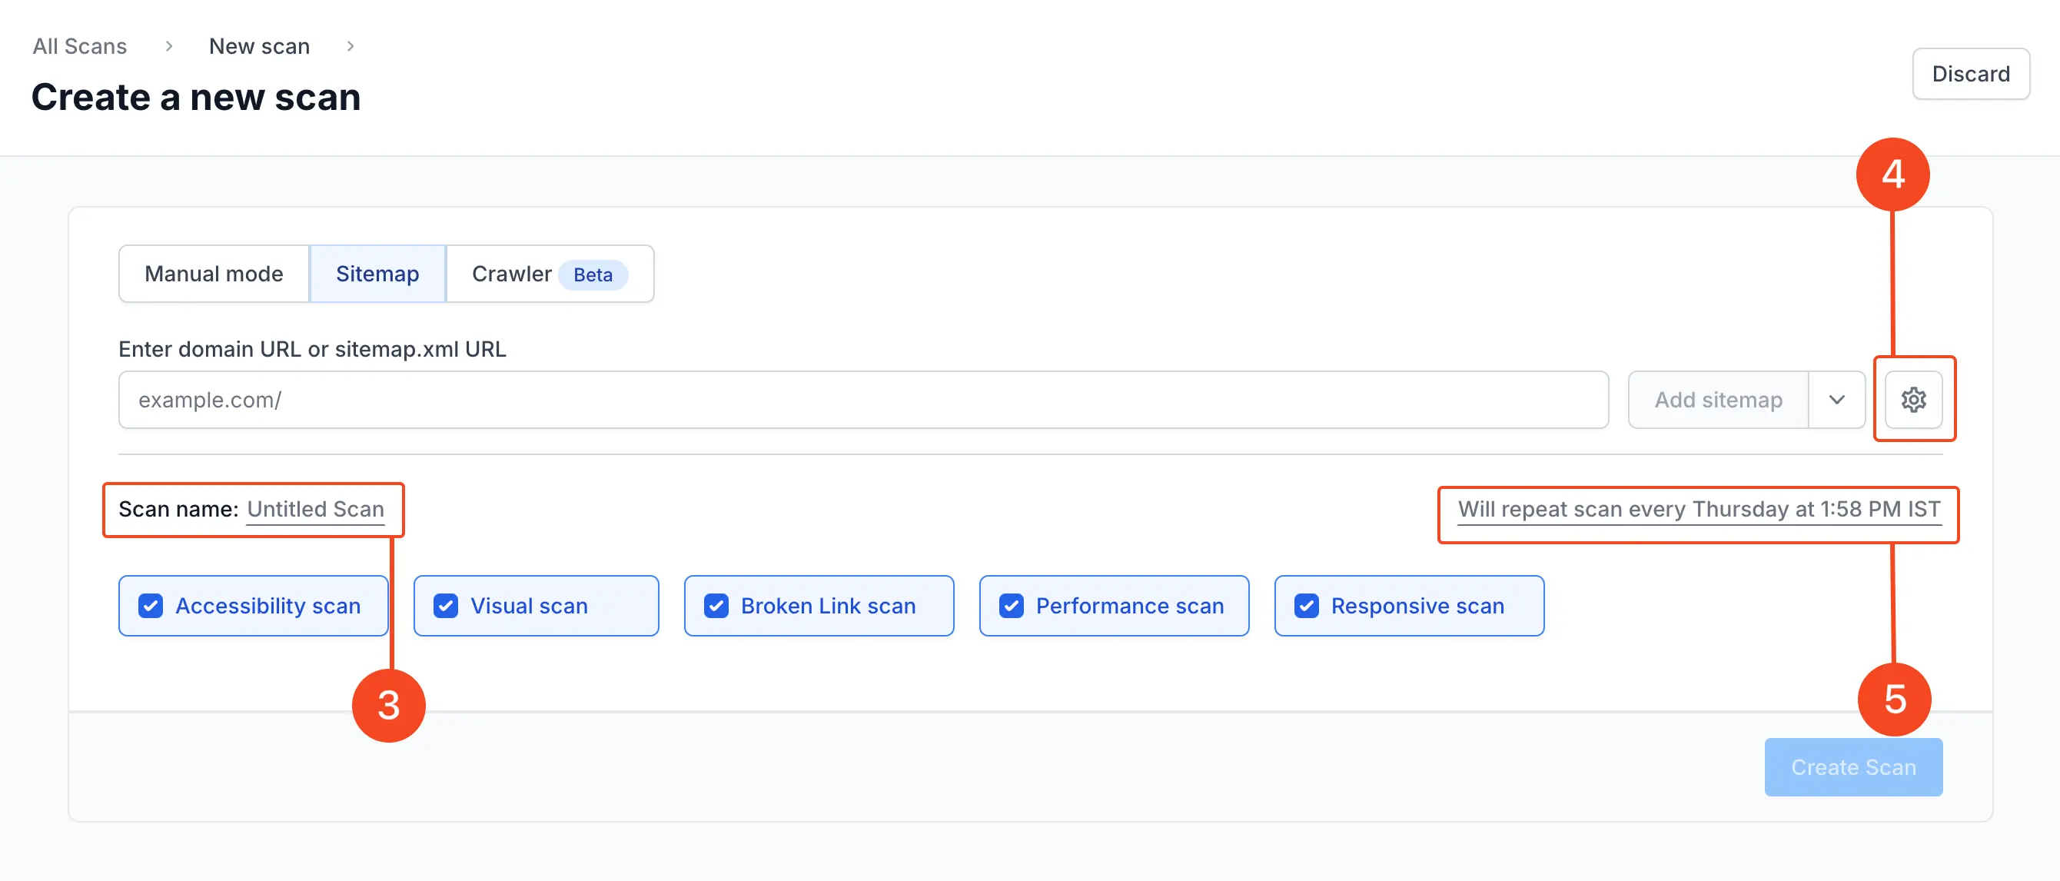Edit the Untitled Scan name field
This screenshot has height=881, width=2060.
(x=316, y=509)
